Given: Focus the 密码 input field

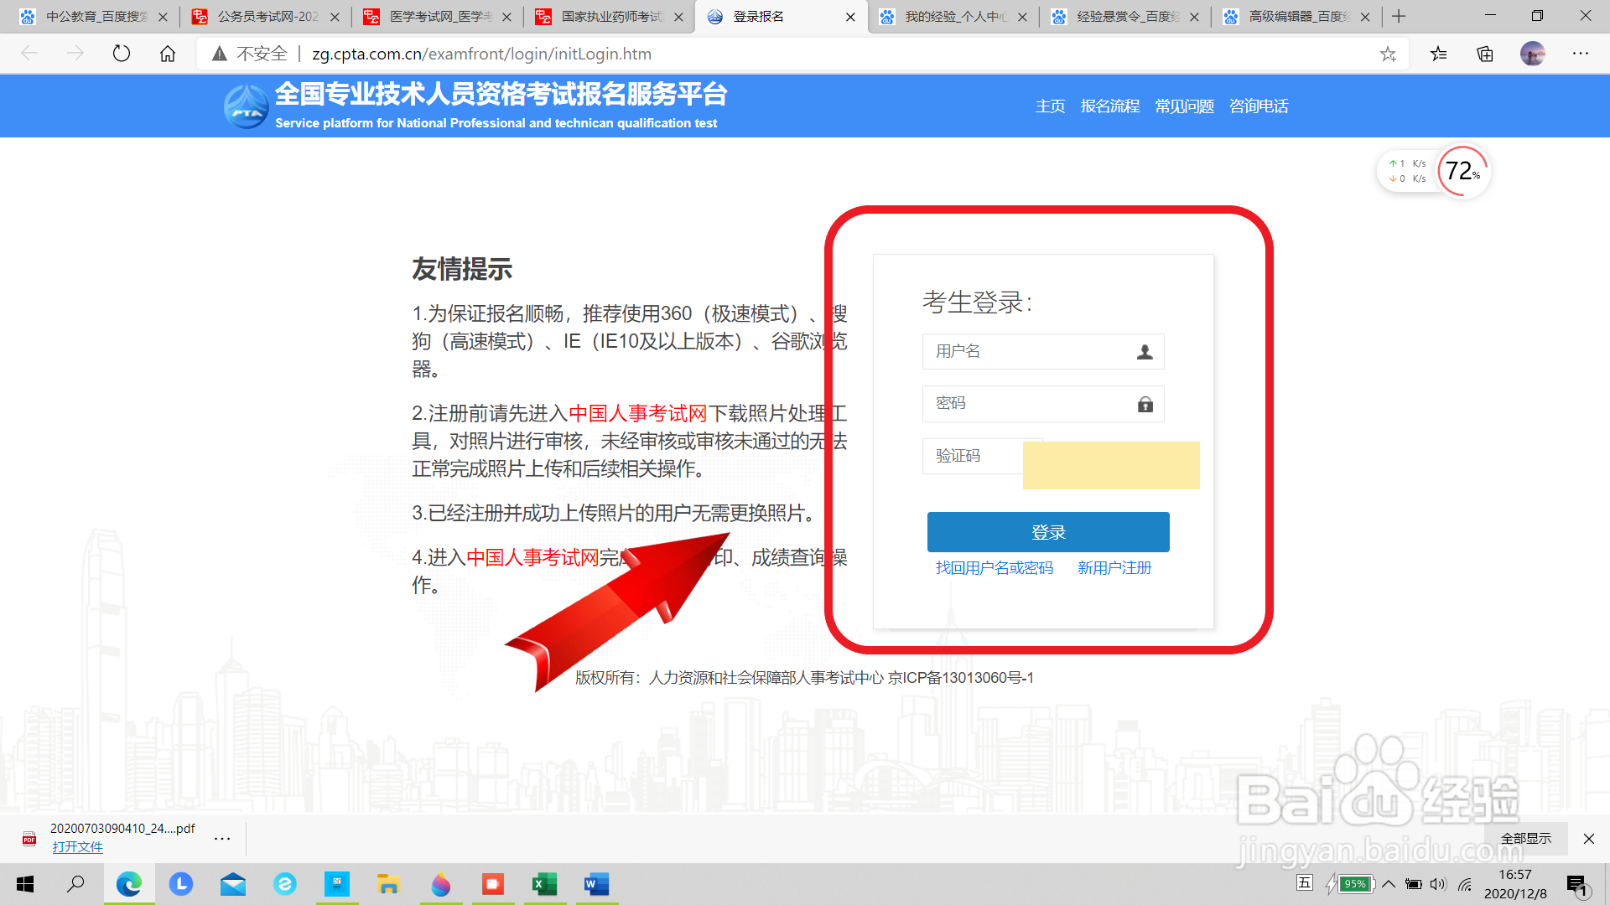Looking at the screenshot, I should [x=1043, y=404].
